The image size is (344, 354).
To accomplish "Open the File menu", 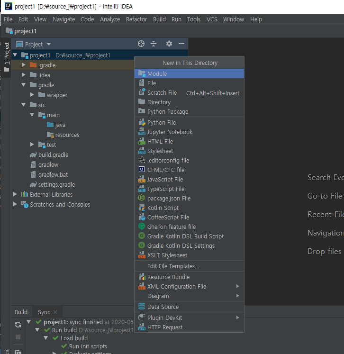I will point(8,19).
